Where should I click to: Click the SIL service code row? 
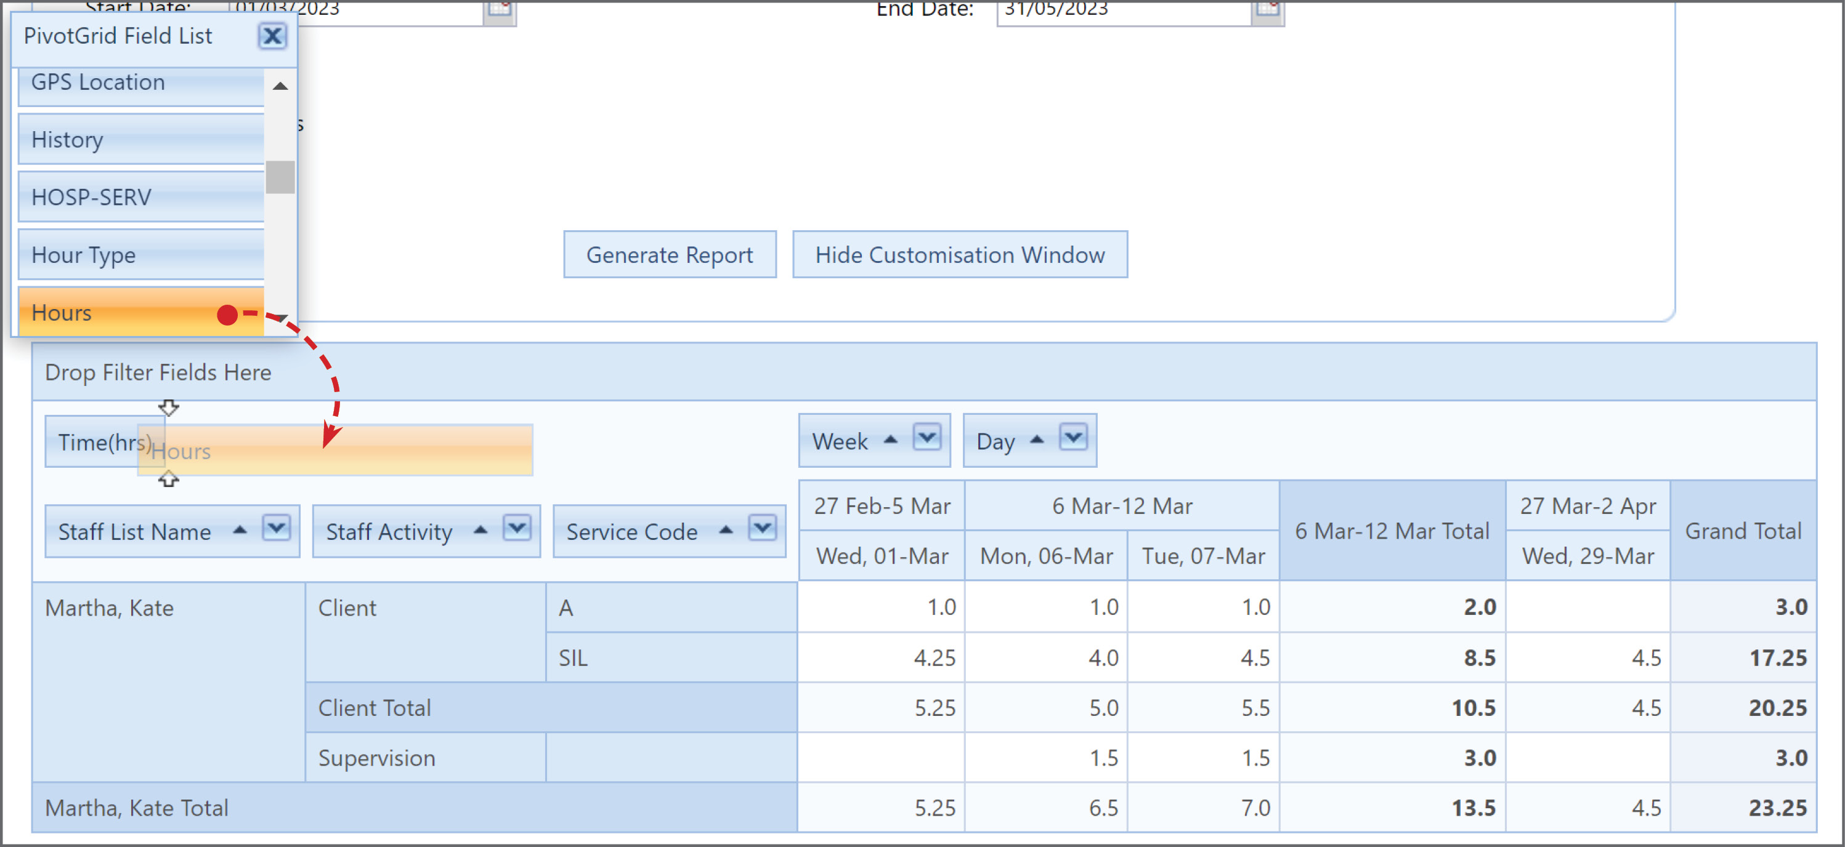tap(671, 657)
